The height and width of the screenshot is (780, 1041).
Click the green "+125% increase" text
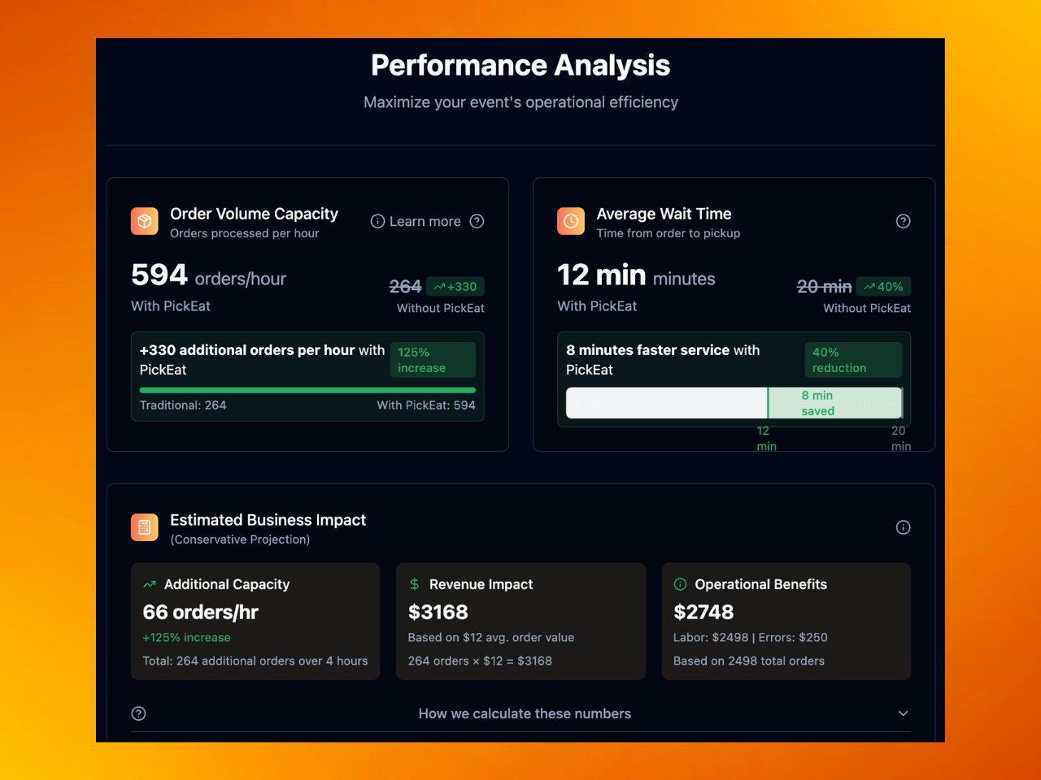(186, 638)
